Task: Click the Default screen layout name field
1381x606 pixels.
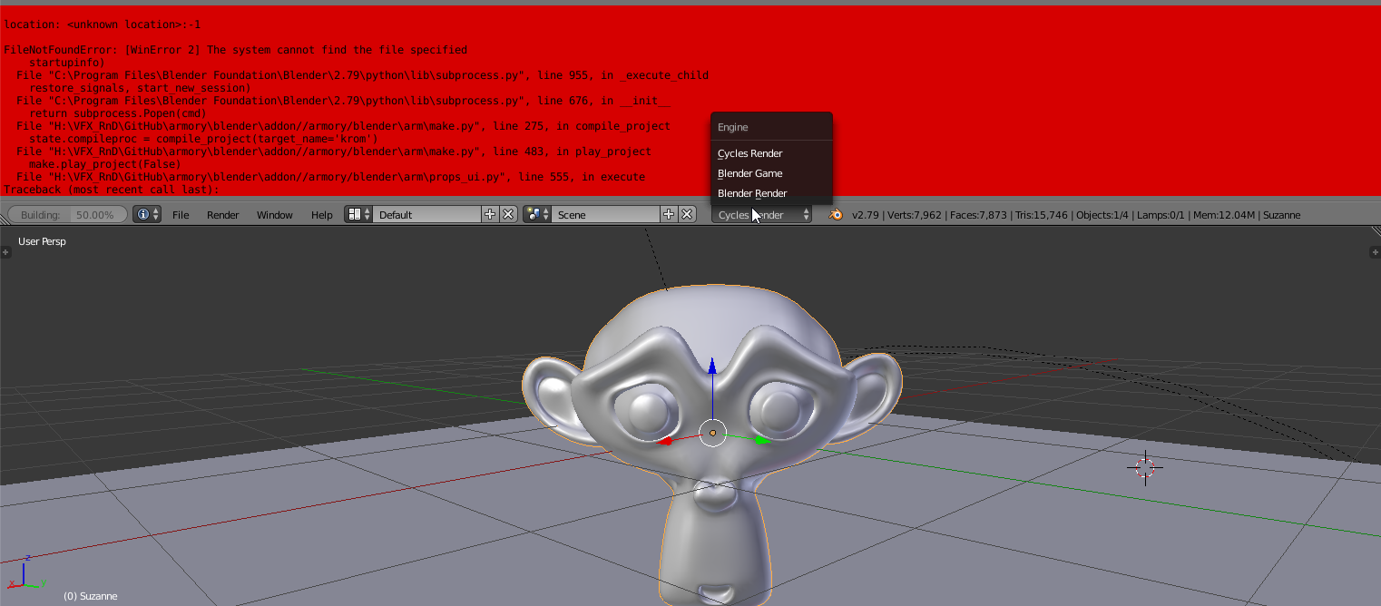Action: coord(426,215)
